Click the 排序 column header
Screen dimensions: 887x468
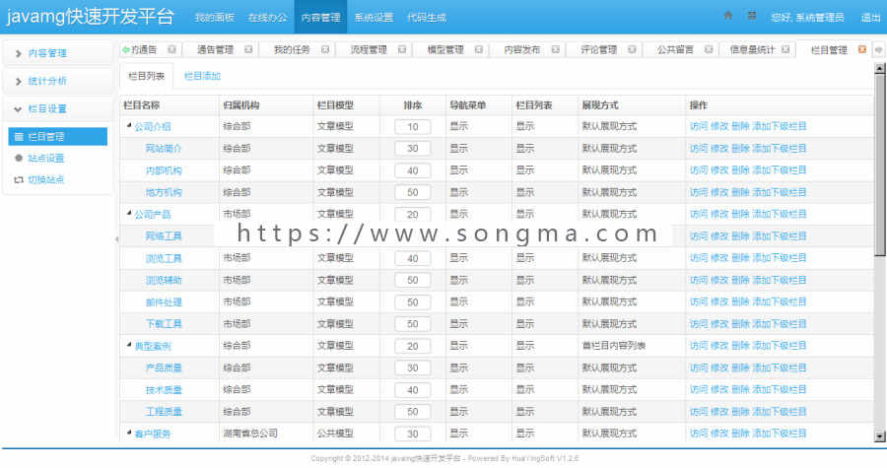[412, 105]
